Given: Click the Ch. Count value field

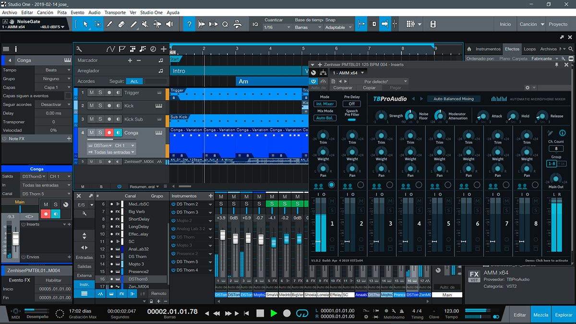Looking at the screenshot, I should coord(556,149).
